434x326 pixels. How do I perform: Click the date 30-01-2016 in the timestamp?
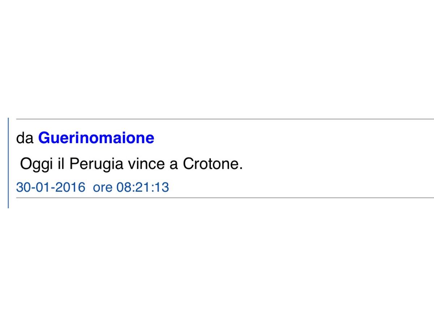click(x=51, y=187)
